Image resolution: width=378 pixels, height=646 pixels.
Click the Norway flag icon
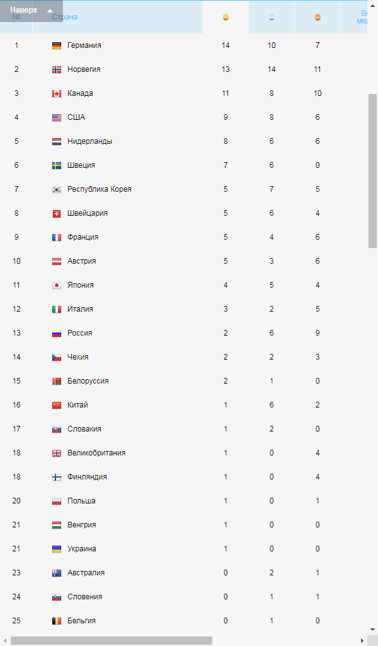click(57, 69)
